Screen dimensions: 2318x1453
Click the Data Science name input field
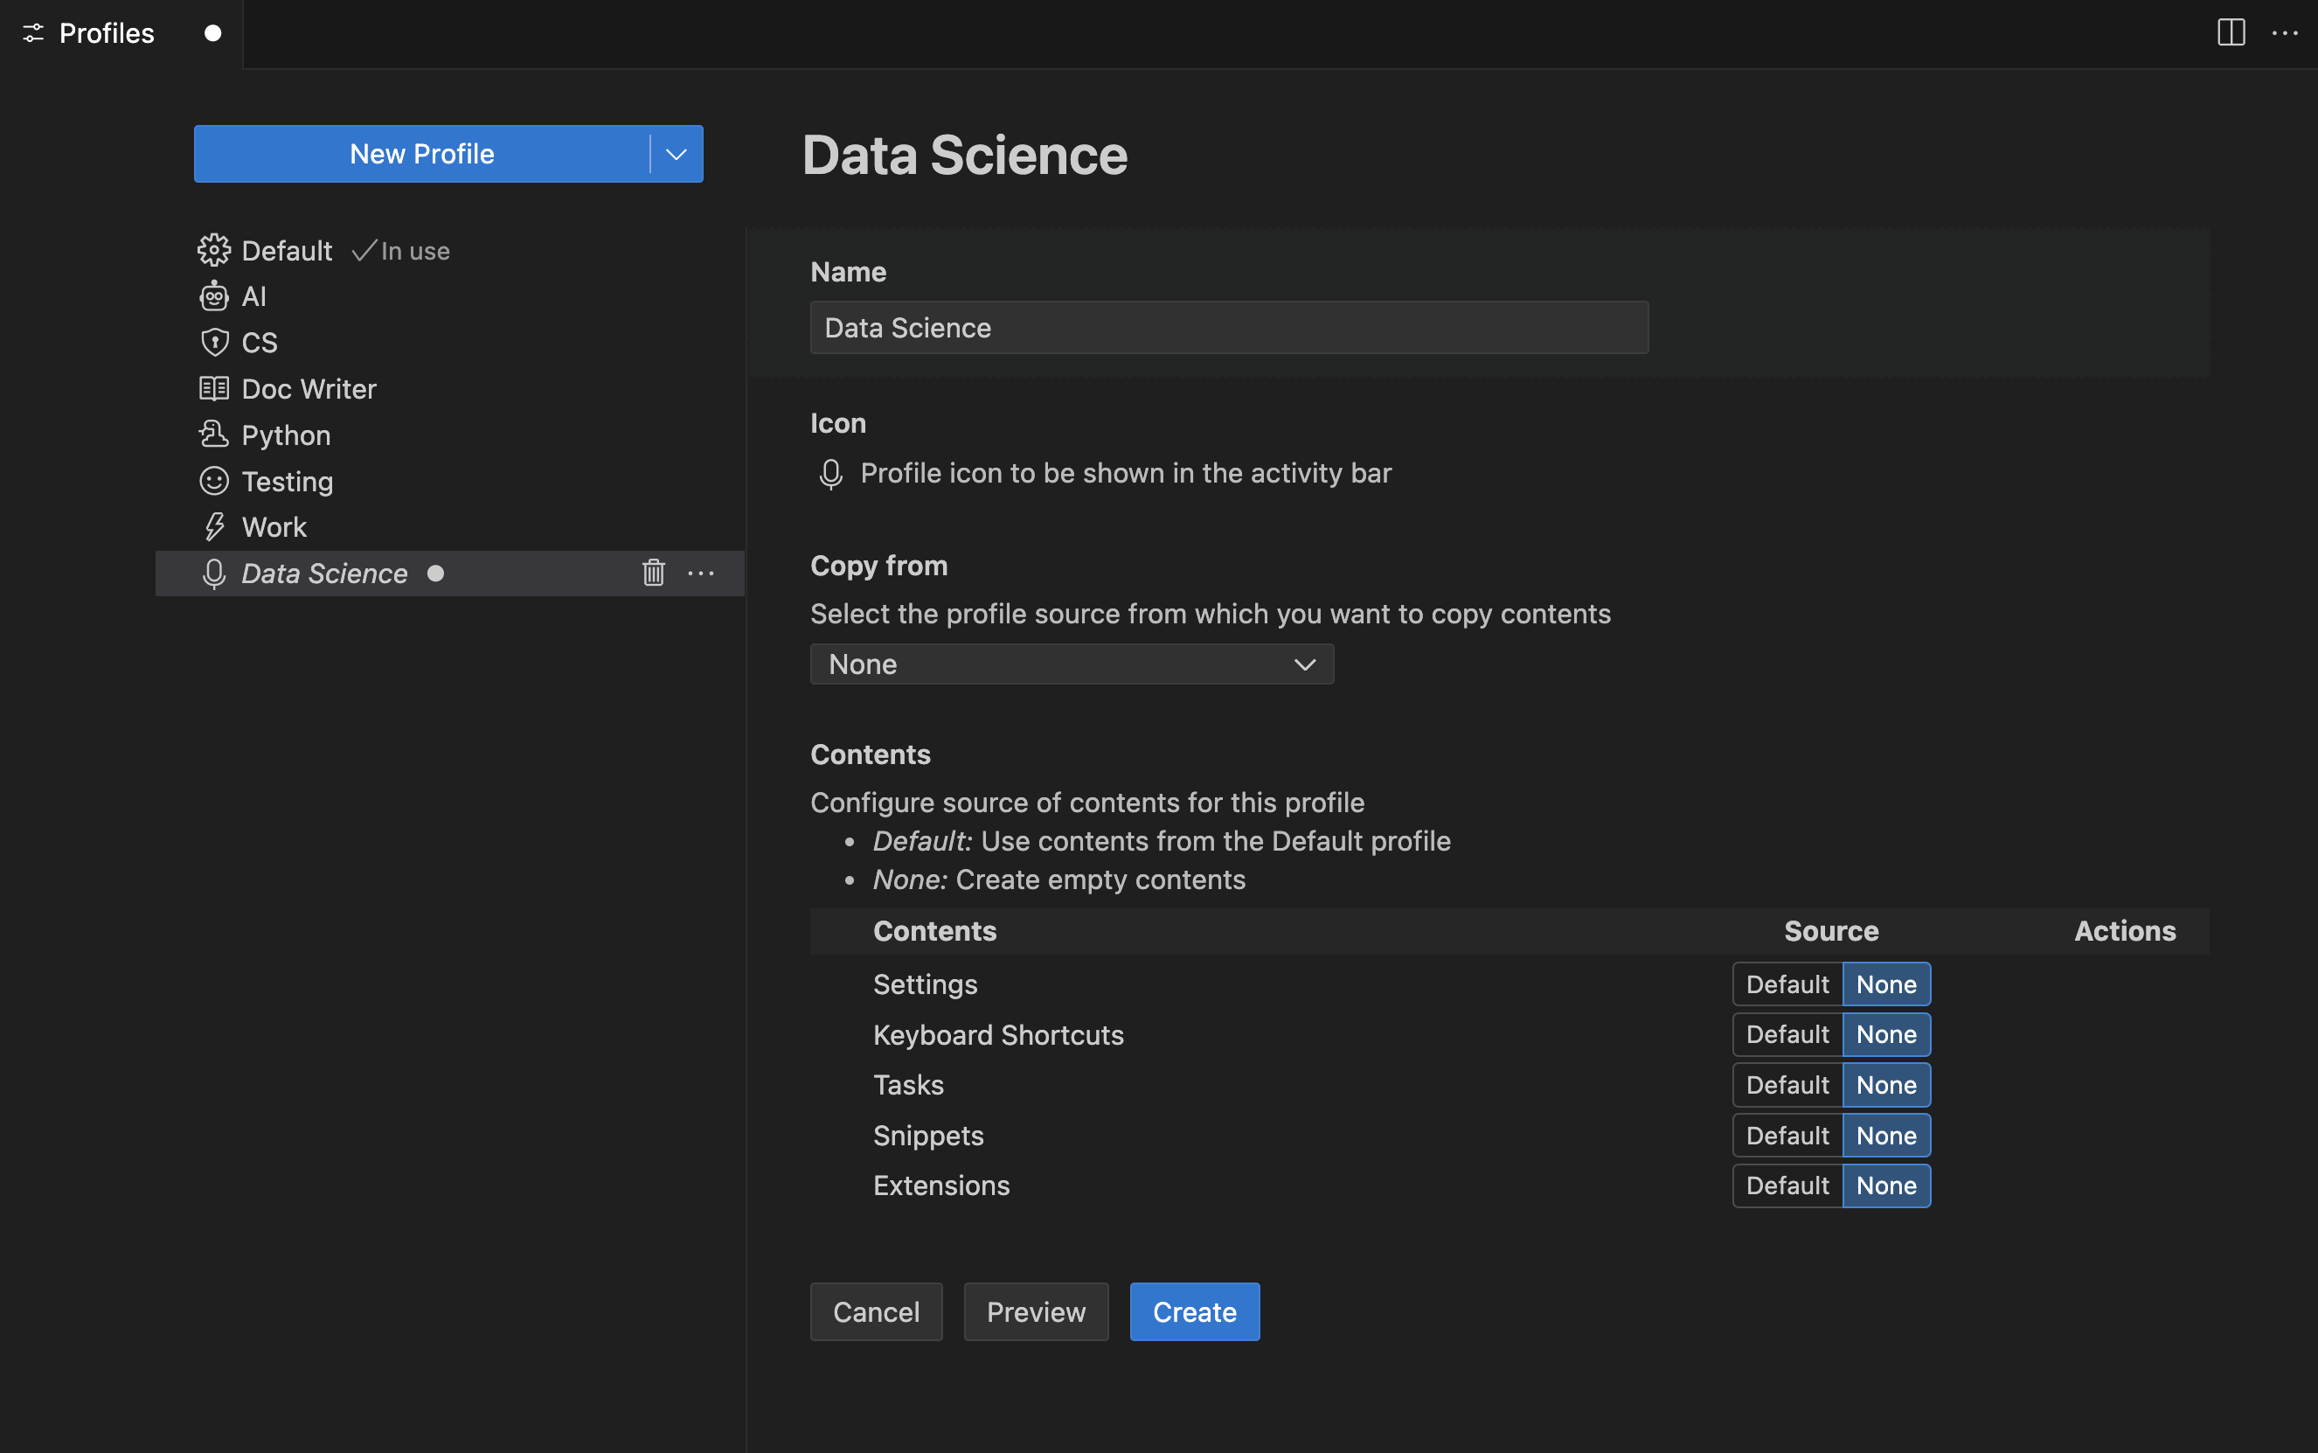pos(1228,326)
